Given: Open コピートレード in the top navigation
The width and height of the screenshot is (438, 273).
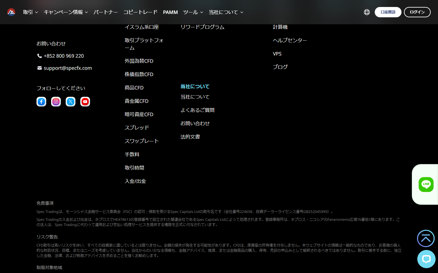Looking at the screenshot, I should pyautogui.click(x=140, y=12).
